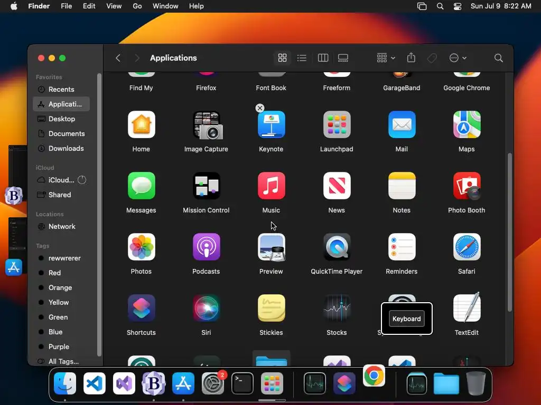Click the Share toolbar button
This screenshot has width=541, height=405.
[x=411, y=57]
